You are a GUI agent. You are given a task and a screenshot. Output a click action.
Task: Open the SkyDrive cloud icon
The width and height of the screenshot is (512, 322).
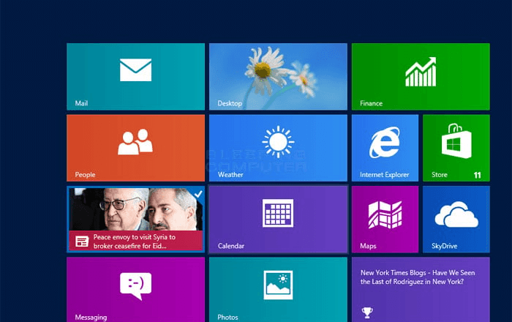point(456,214)
